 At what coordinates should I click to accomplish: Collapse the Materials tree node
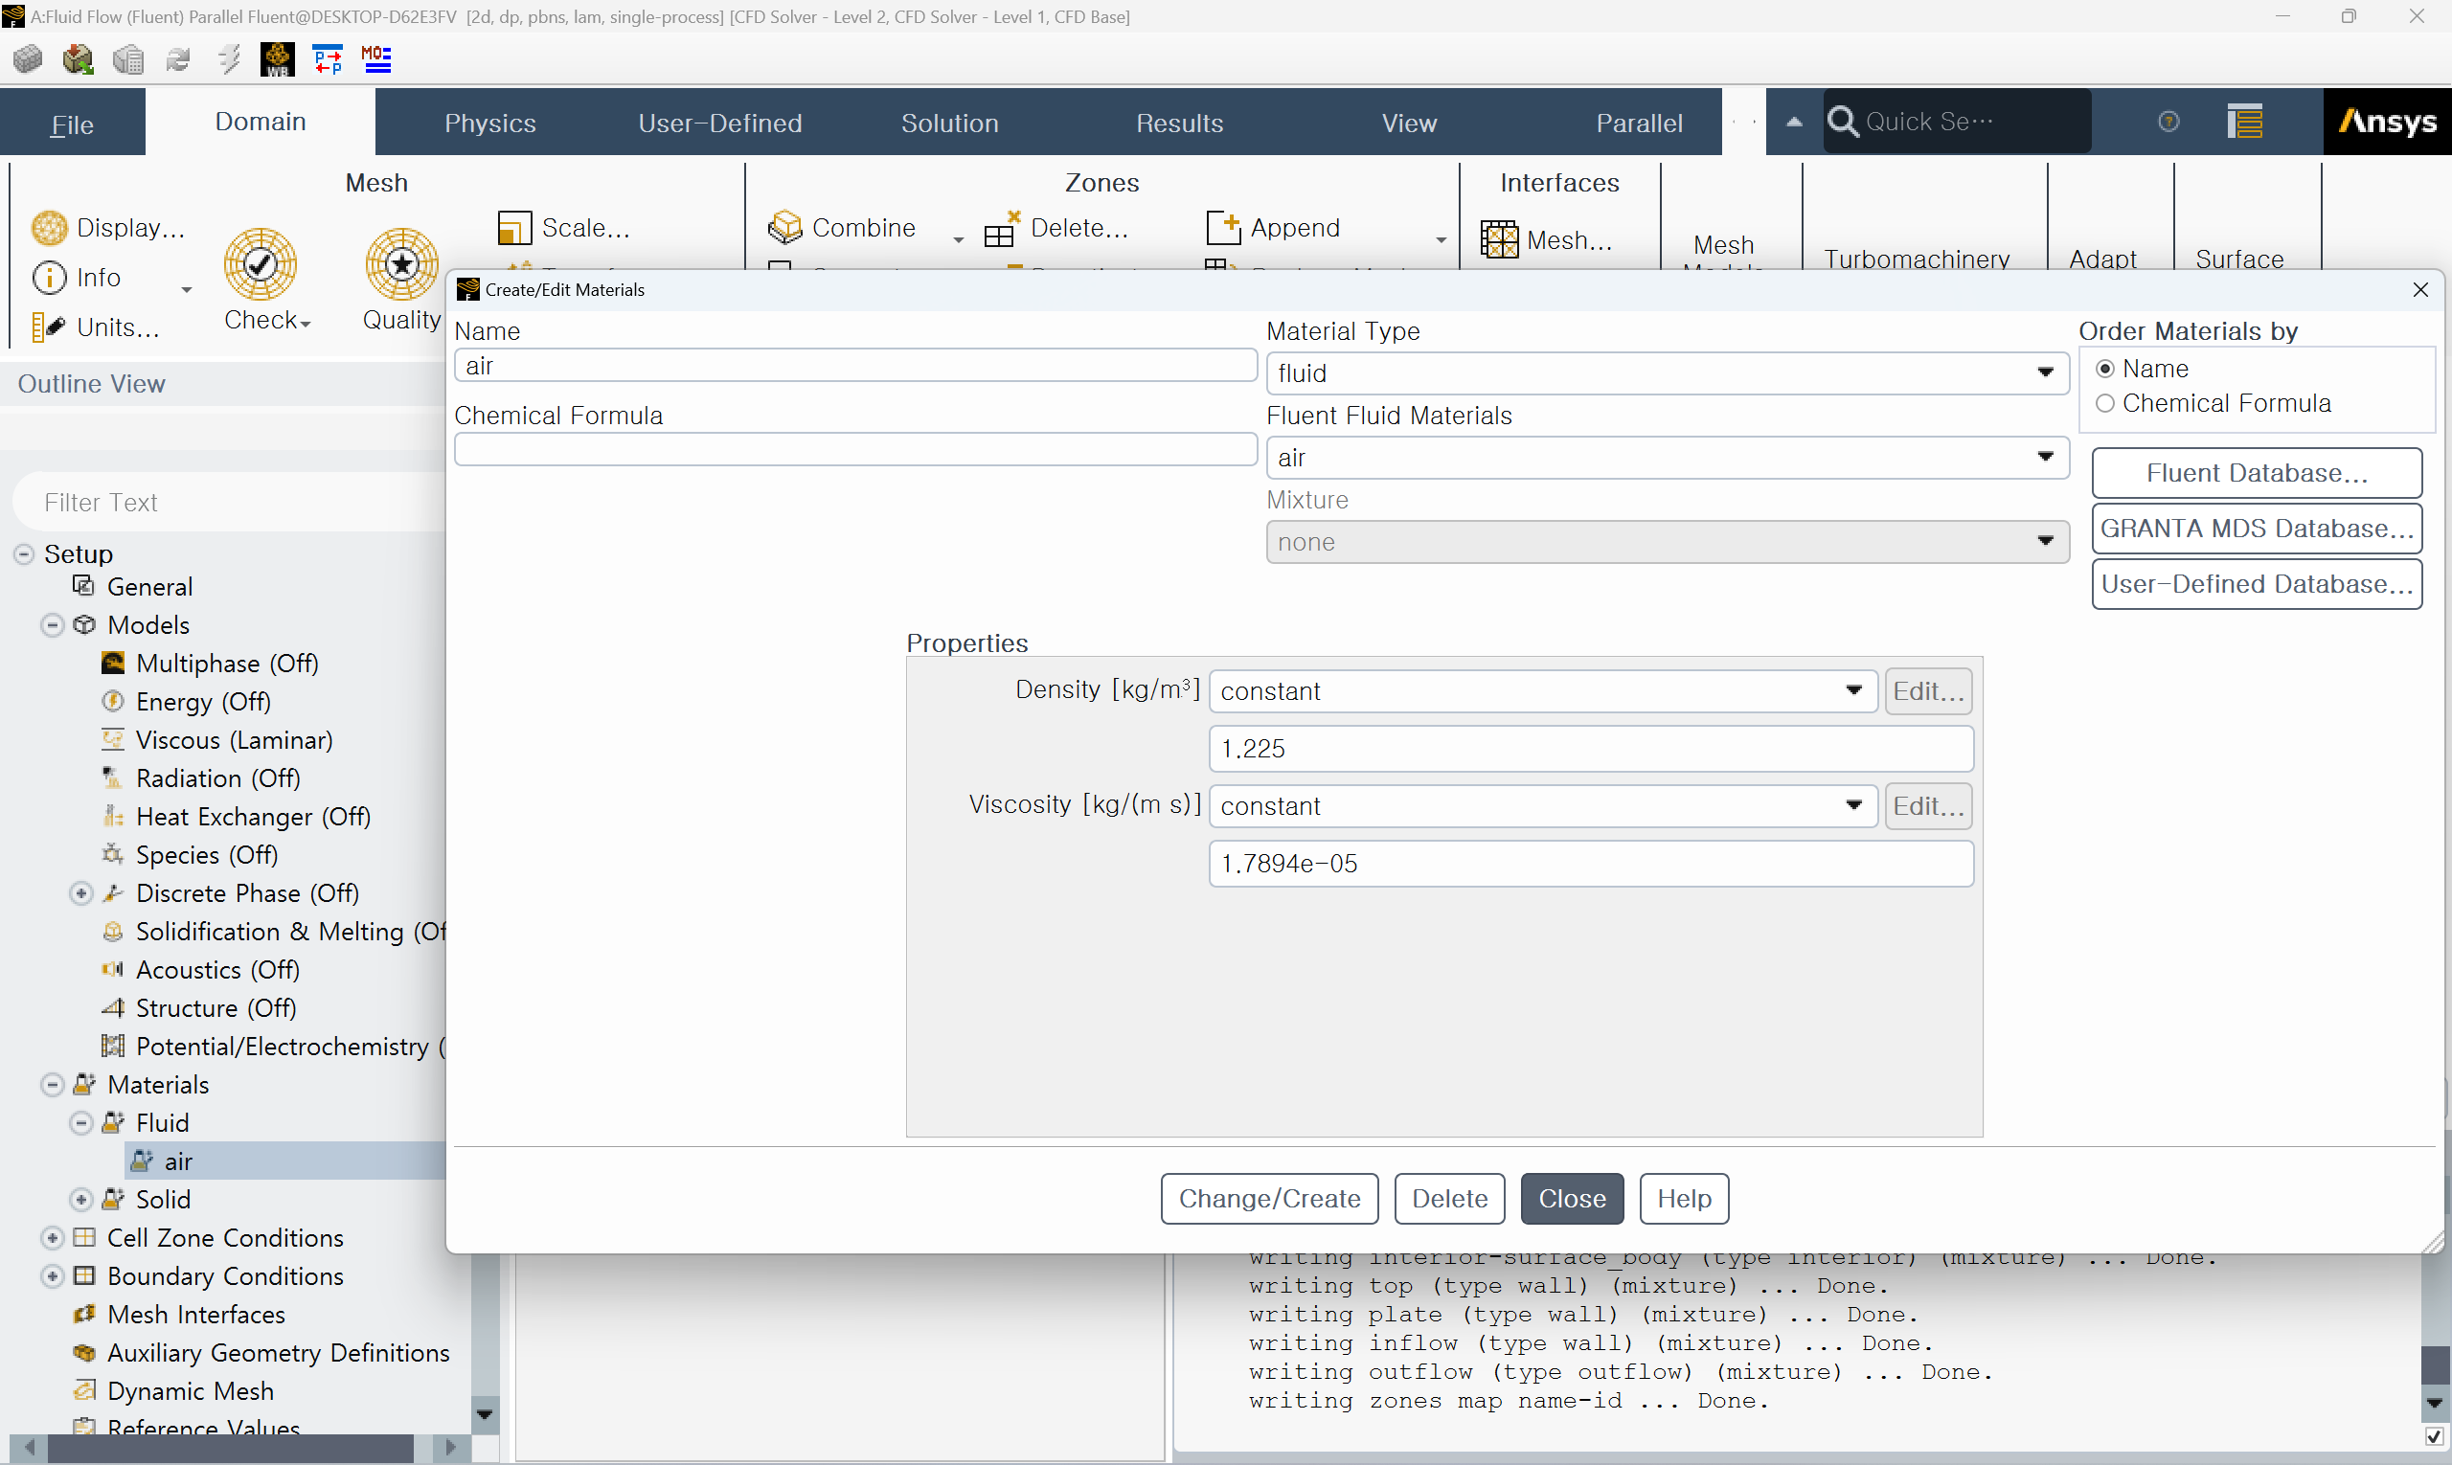tap(53, 1086)
